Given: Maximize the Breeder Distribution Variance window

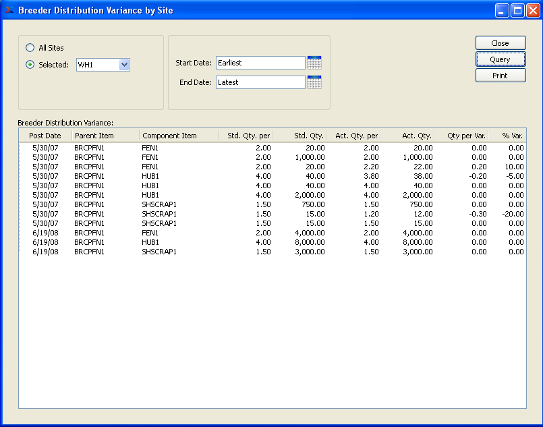Looking at the screenshot, I should (x=517, y=10).
